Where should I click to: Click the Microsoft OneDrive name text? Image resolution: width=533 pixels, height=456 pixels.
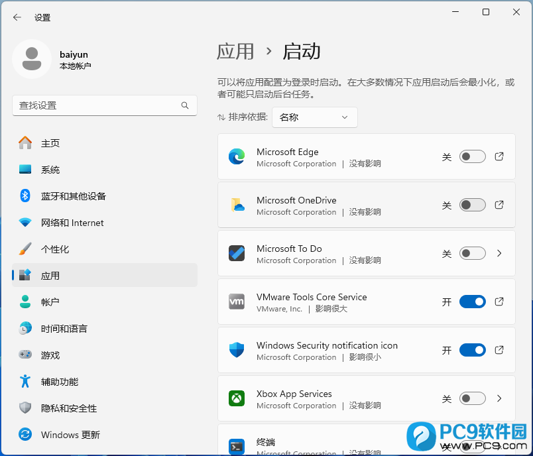click(296, 200)
